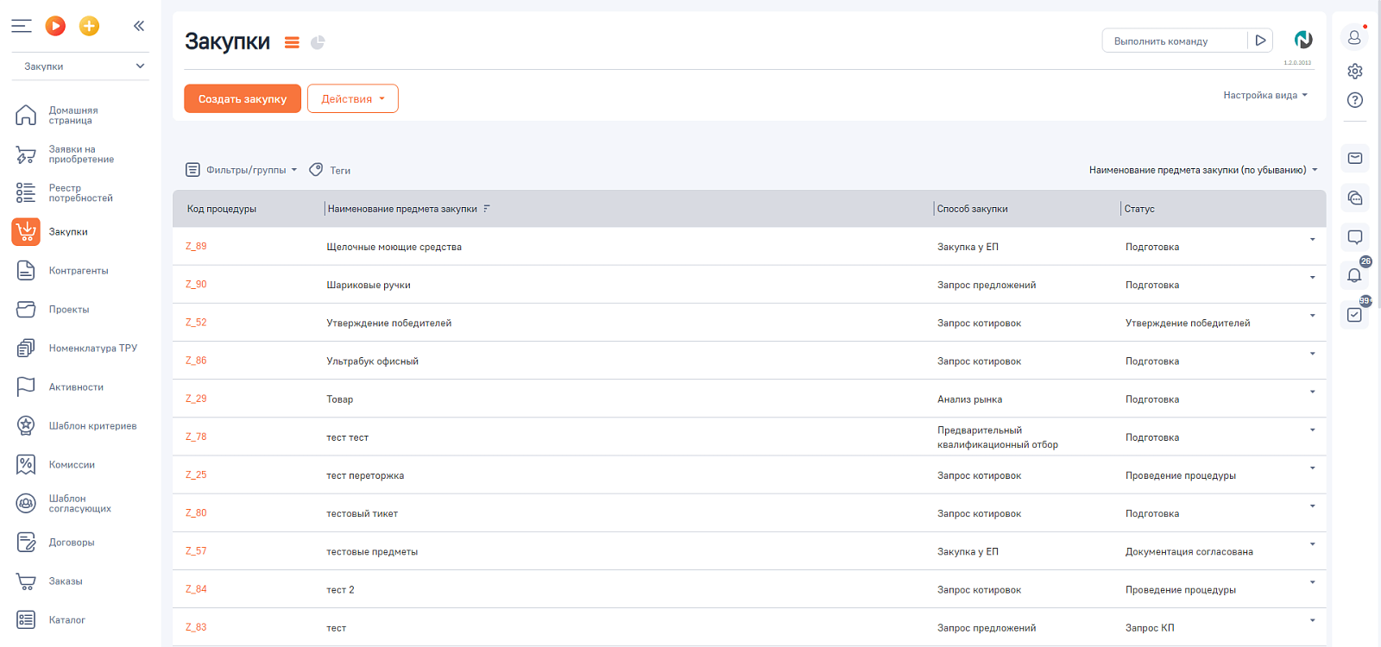Run command with the play arrow button

(x=1260, y=41)
